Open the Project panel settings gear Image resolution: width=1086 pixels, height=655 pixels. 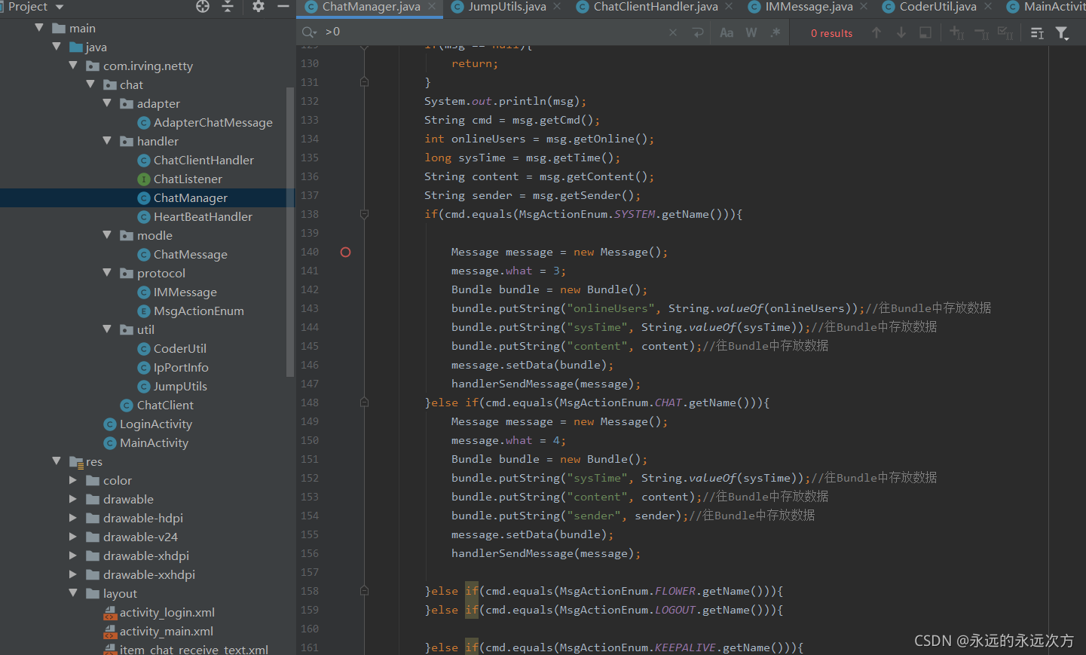click(258, 6)
